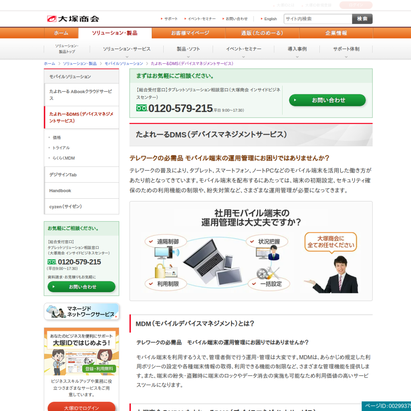Image resolution: width=411 pixels, height=411 pixels.
Task: Open the Handbook sidebar item
Action: pos(81,191)
